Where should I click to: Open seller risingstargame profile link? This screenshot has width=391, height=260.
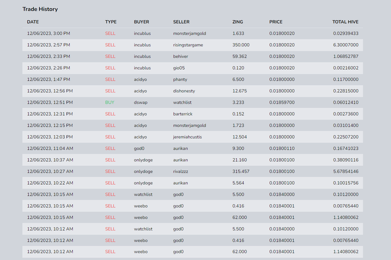point(188,45)
